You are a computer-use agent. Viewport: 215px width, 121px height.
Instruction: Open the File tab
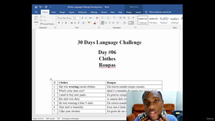[36, 12]
